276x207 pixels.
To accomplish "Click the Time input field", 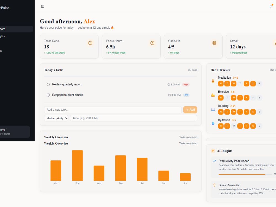I will pyautogui.click(x=134, y=118).
